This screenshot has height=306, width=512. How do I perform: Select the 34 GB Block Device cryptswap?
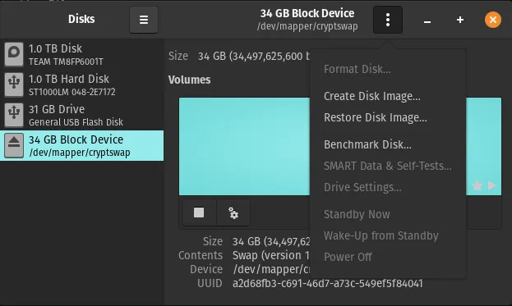tap(81, 145)
